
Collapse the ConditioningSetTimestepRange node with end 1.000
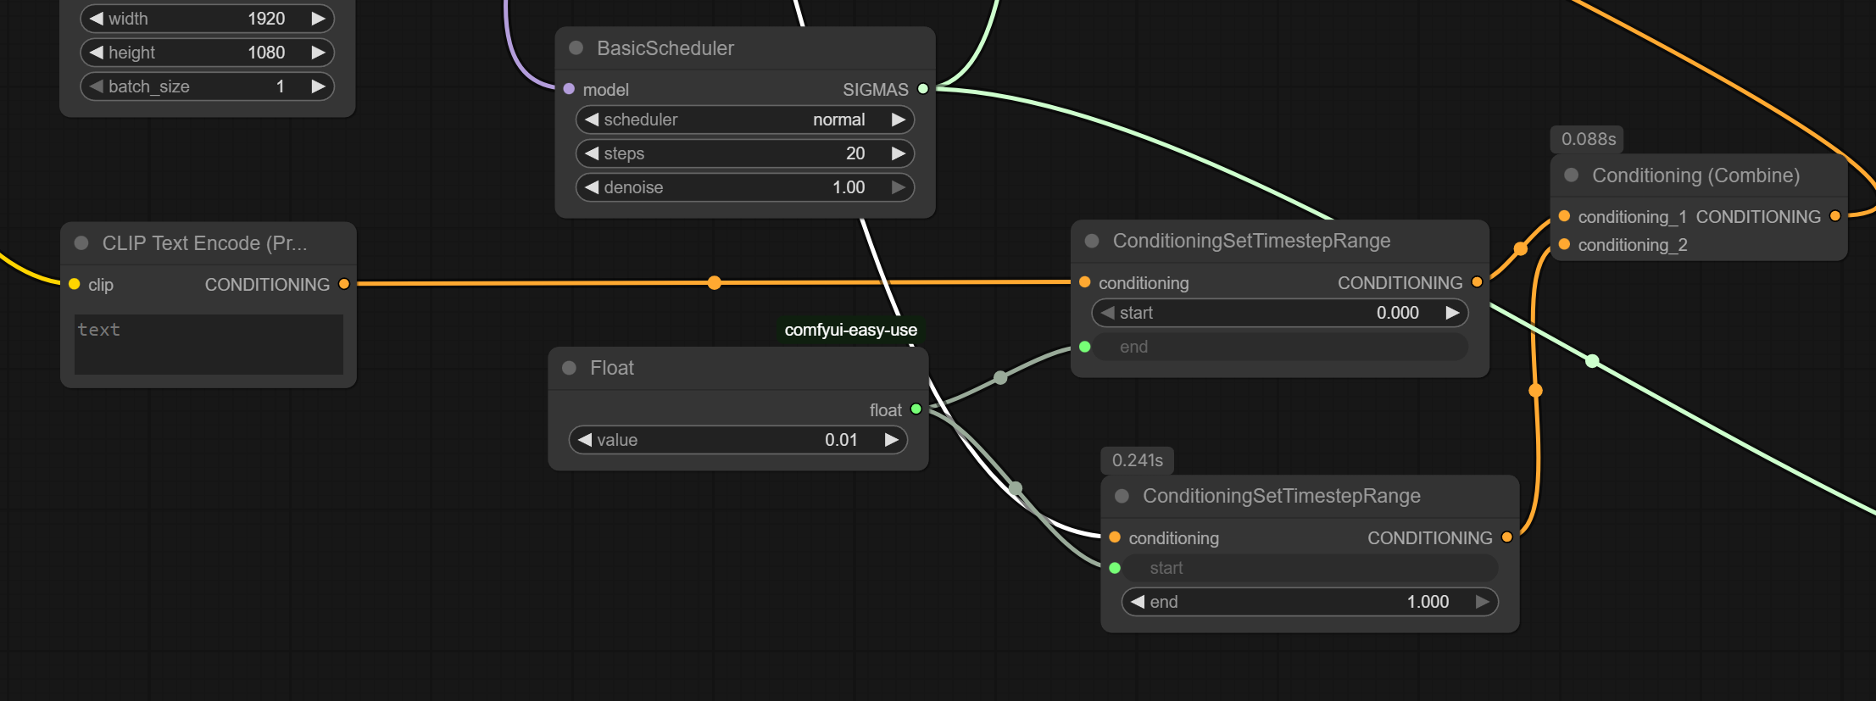point(1122,496)
